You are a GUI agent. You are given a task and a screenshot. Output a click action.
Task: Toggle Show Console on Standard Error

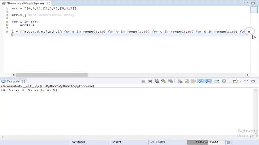(208, 81)
